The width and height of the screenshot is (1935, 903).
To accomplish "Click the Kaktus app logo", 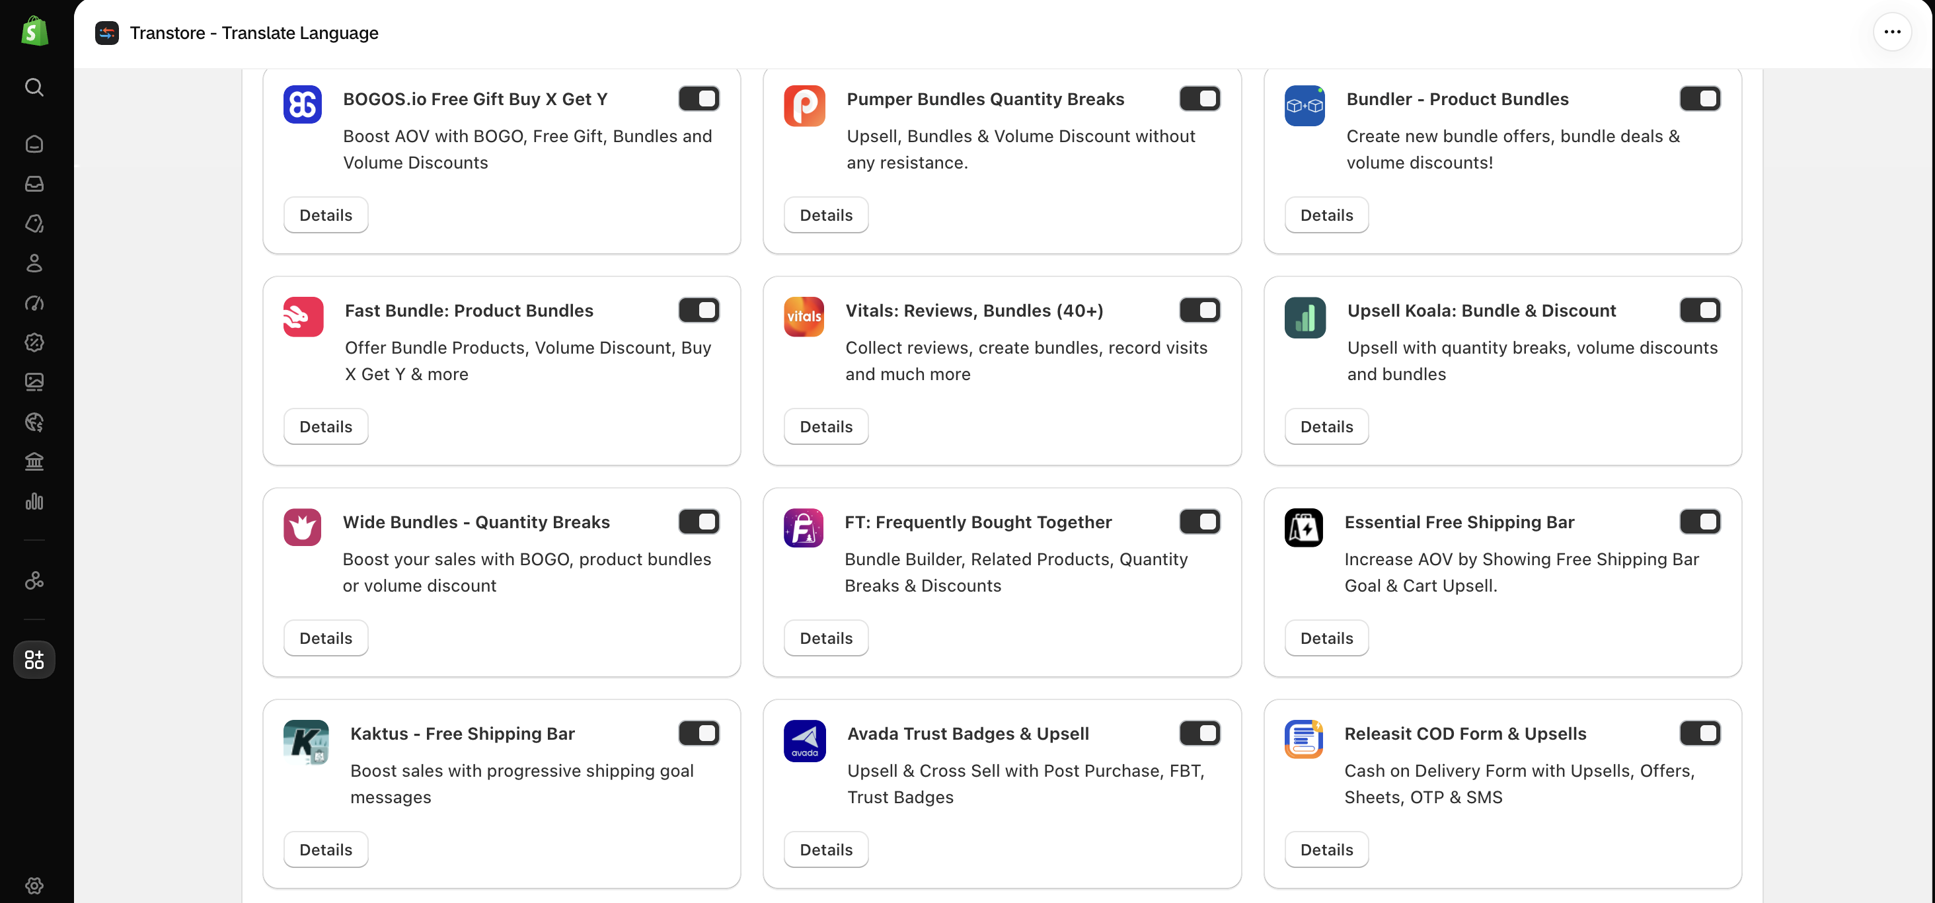I will [307, 742].
